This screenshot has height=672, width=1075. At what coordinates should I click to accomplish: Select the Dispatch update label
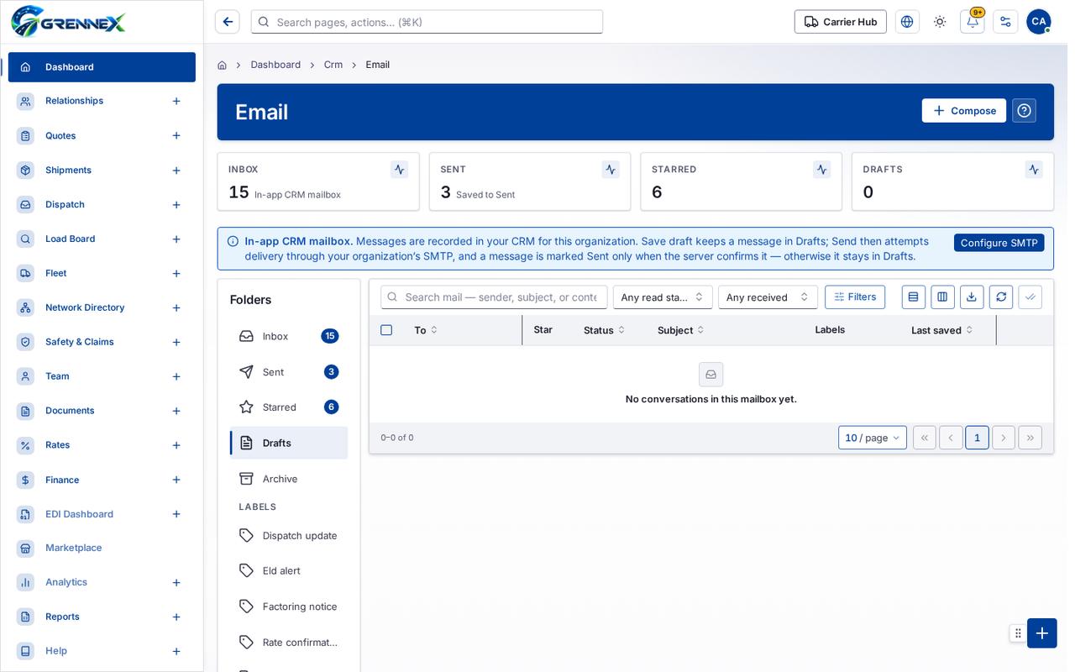click(x=289, y=535)
